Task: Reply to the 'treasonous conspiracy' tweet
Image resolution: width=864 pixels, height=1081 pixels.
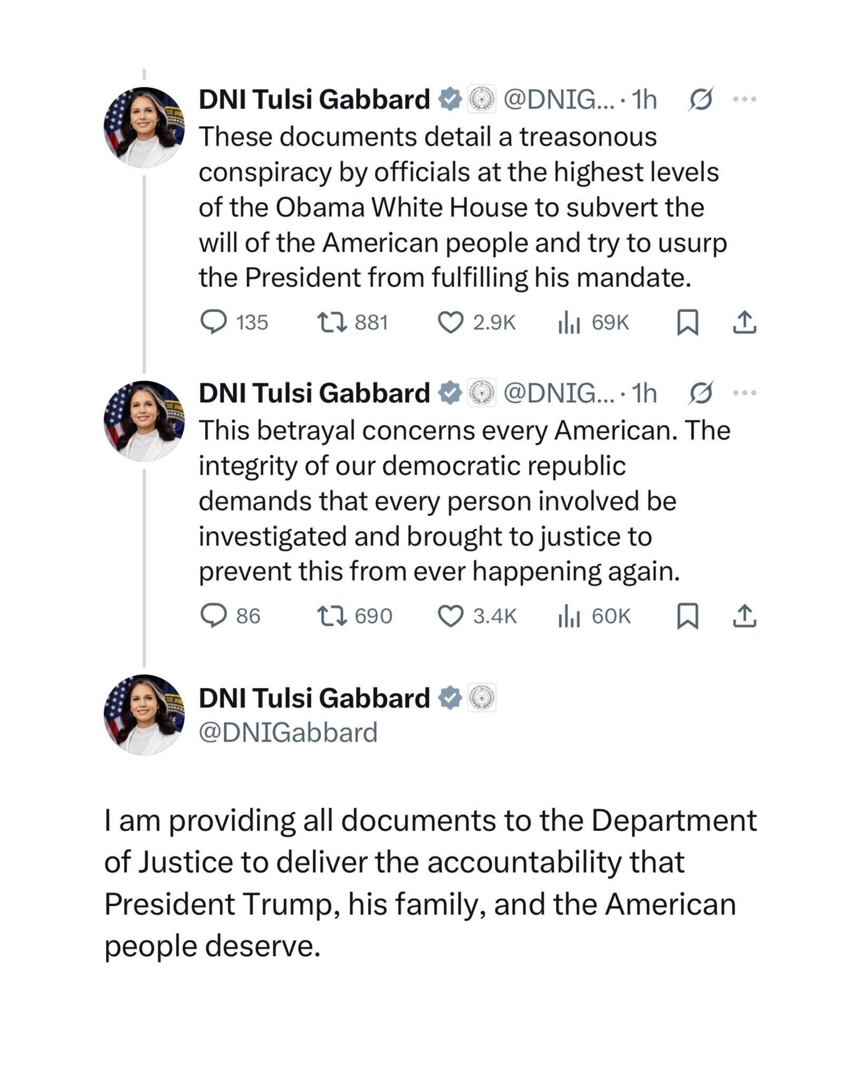Action: 214,321
